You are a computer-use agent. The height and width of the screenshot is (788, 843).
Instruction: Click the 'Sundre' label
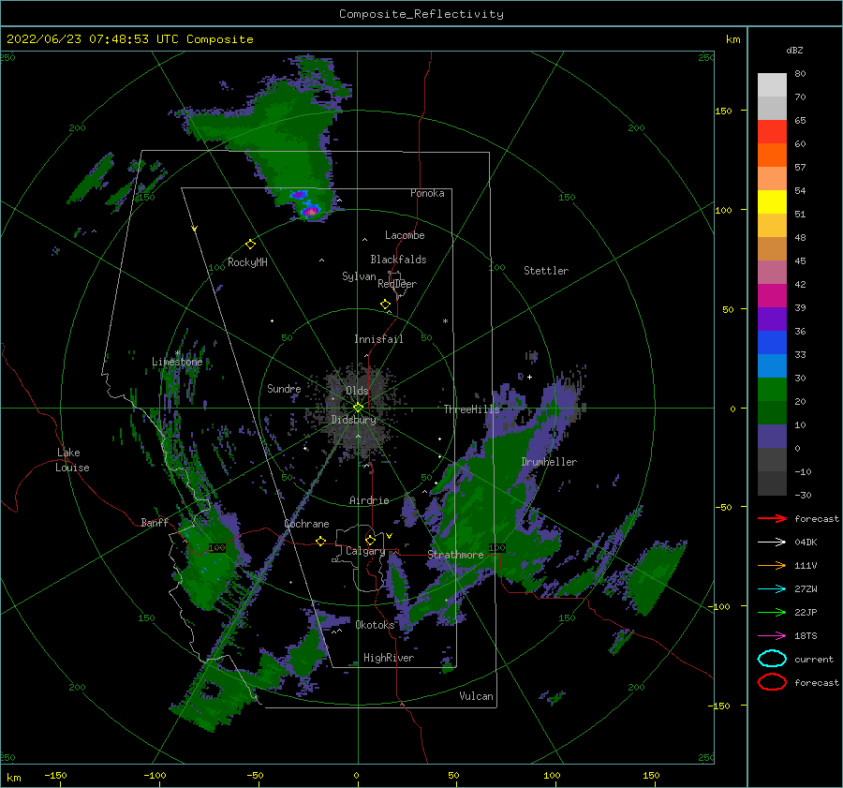pyautogui.click(x=284, y=388)
